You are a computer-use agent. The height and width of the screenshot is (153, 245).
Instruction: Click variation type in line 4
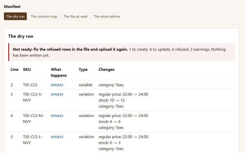pos(86,116)
